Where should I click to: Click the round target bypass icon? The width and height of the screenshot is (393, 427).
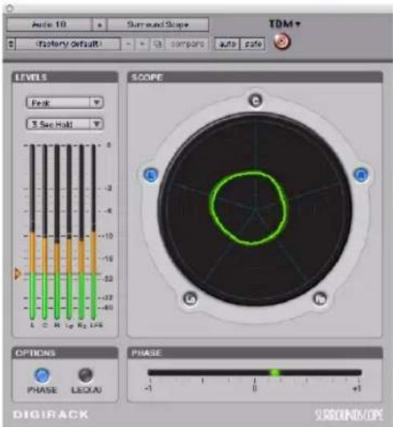[282, 42]
